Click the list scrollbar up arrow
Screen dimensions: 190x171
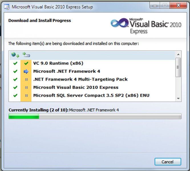click(x=178, y=54)
